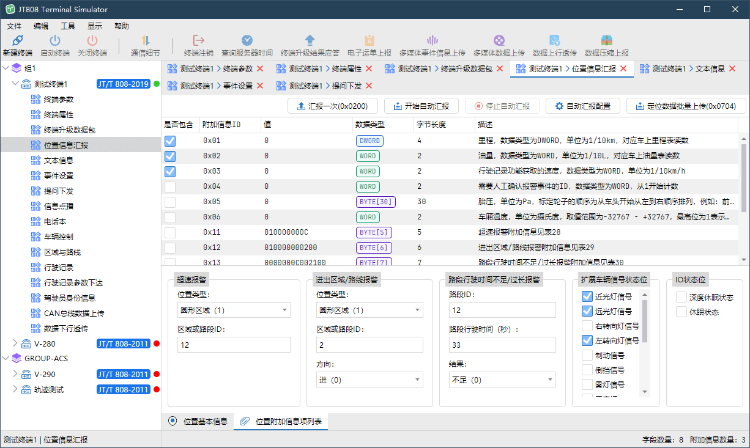Open 查询服务器时间 from the toolbar
The image size is (750, 448).
pyautogui.click(x=247, y=41)
